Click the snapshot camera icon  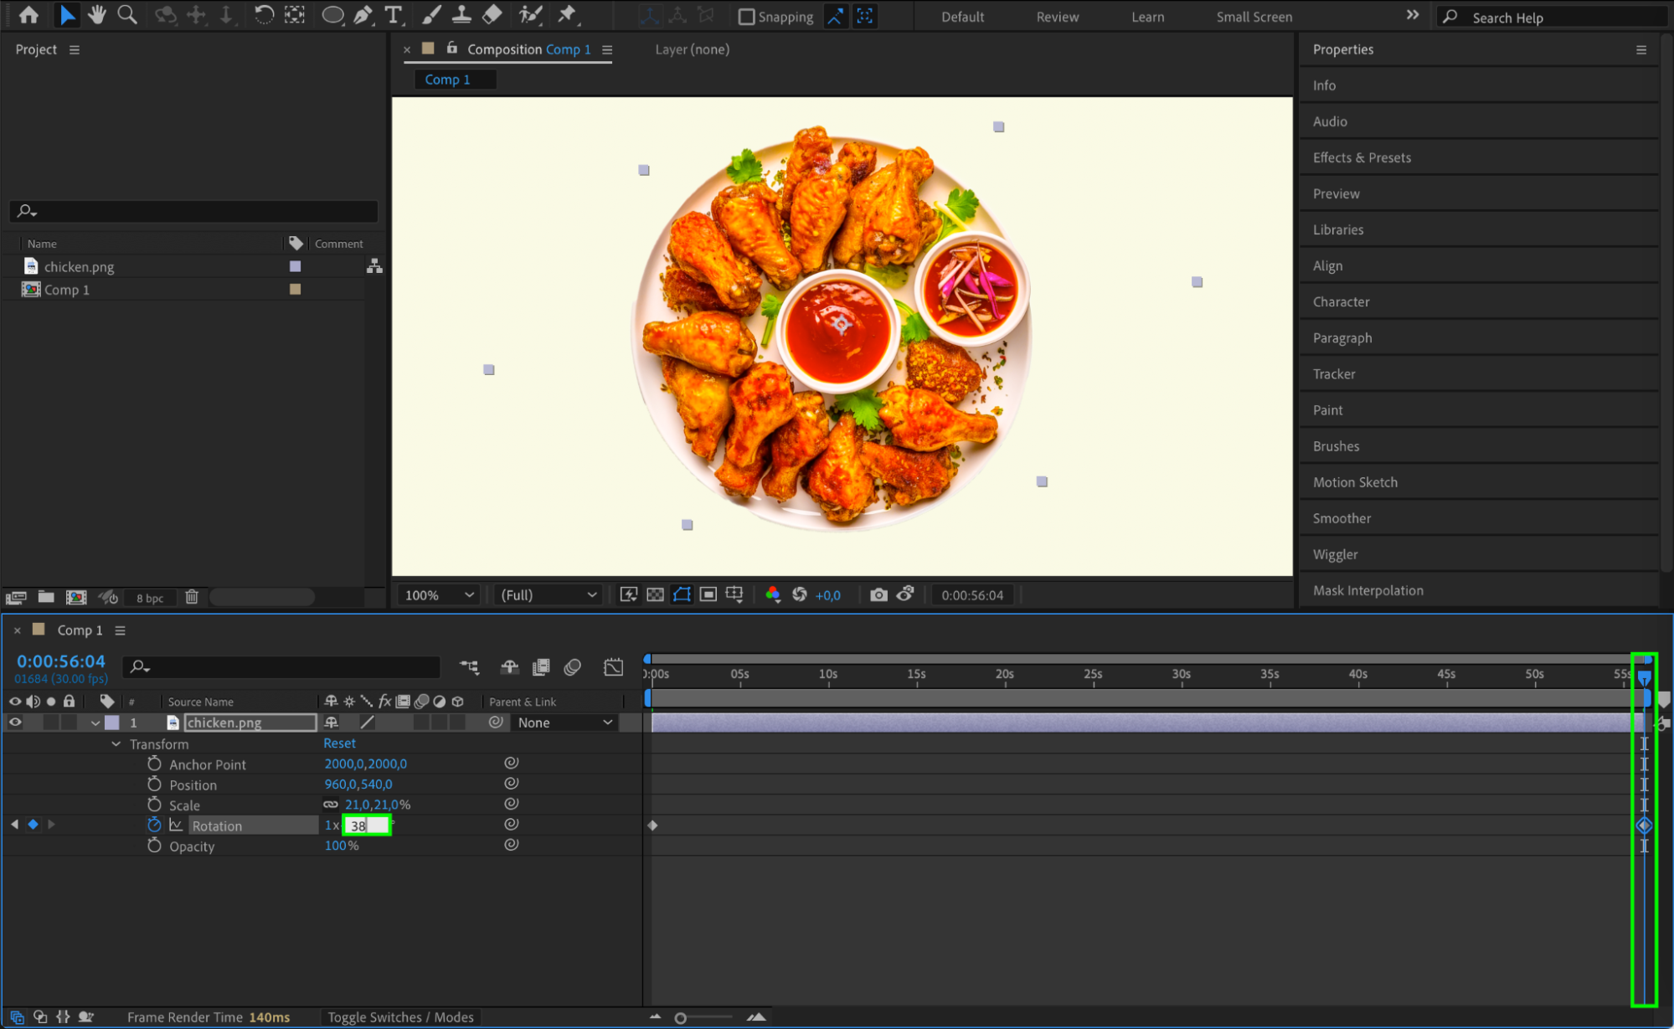click(878, 594)
